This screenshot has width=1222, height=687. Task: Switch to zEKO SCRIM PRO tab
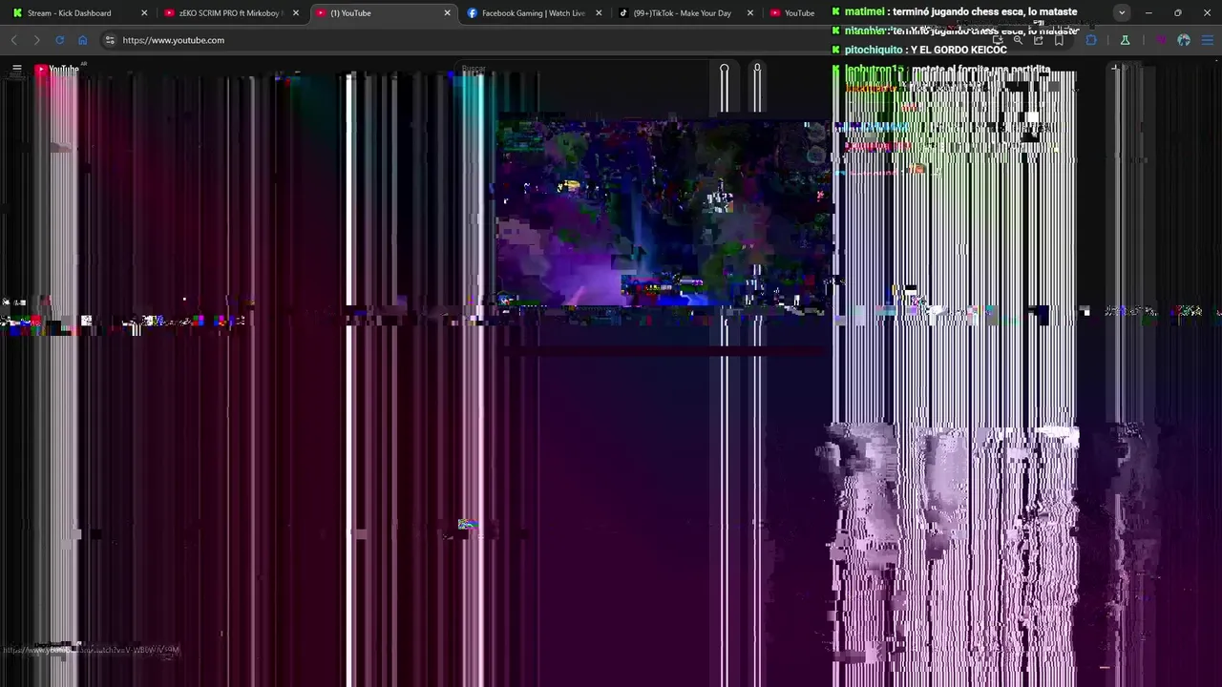(x=232, y=13)
